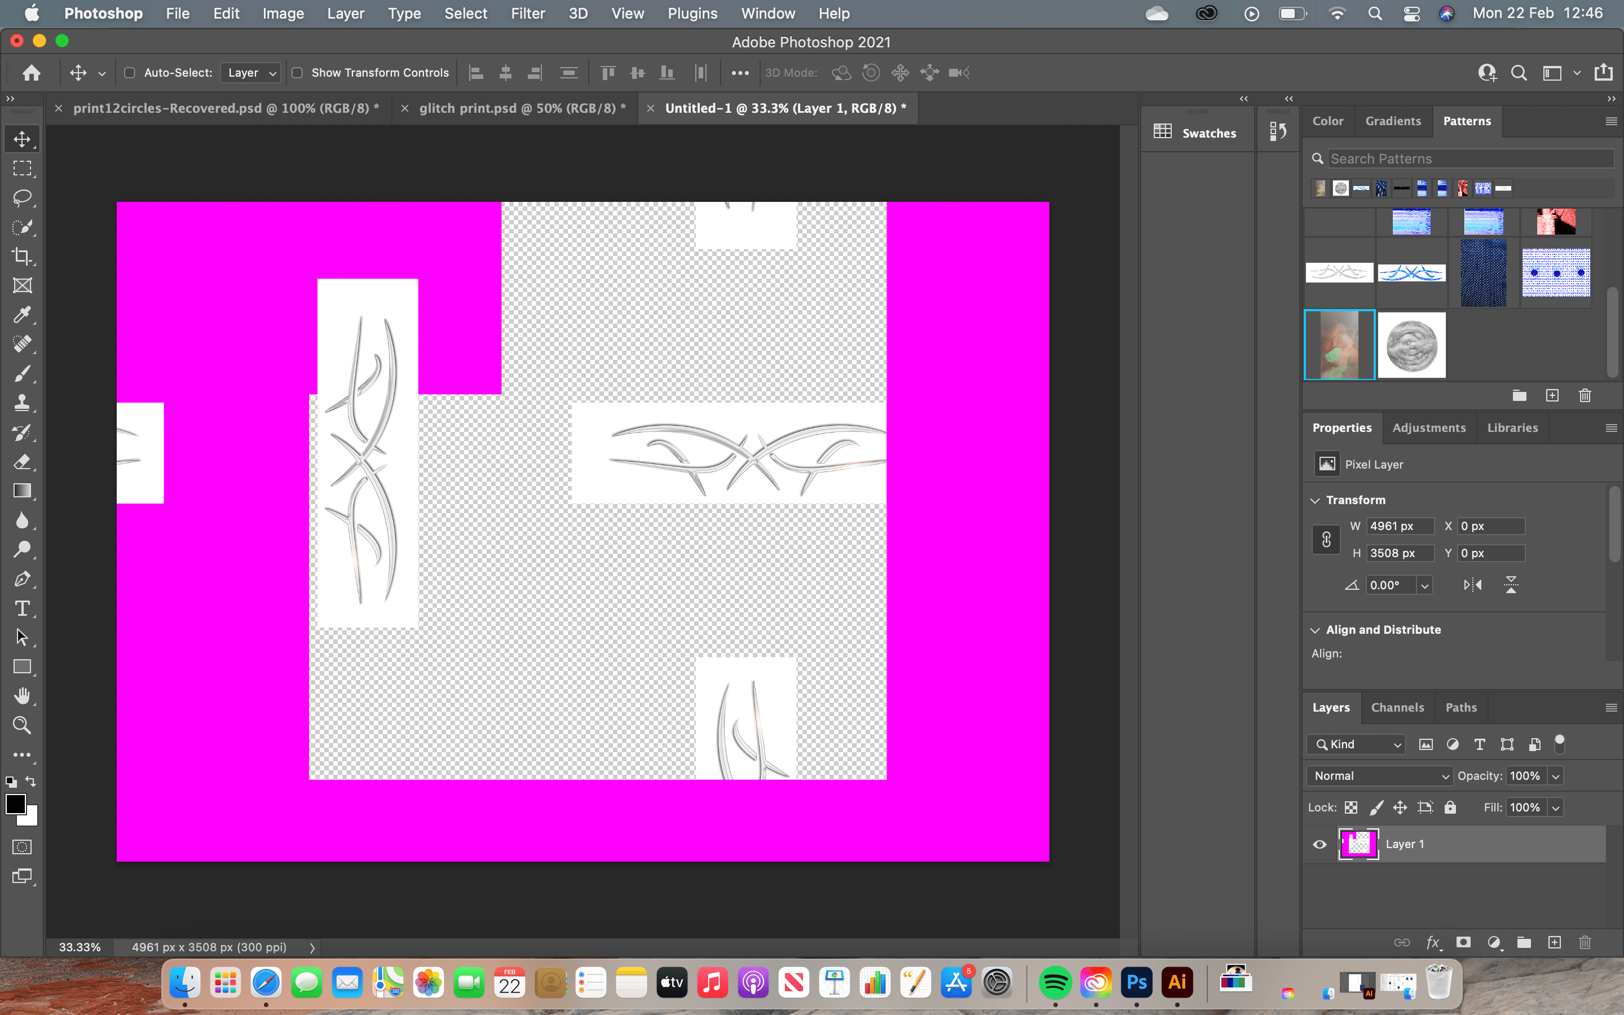This screenshot has width=1624, height=1015.
Task: Open the Normal blend mode dropdown
Action: point(1380,776)
